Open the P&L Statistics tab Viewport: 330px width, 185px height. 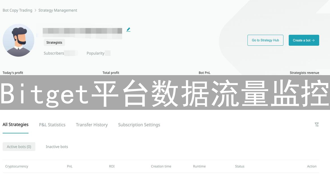[52, 125]
